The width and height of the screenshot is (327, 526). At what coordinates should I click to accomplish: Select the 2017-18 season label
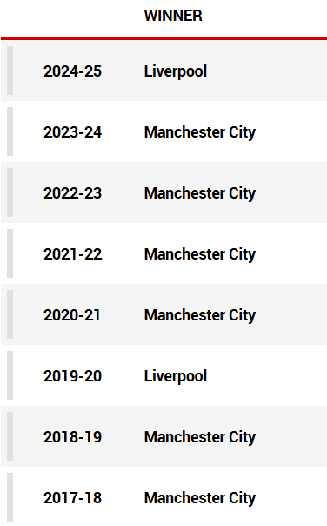click(72, 498)
